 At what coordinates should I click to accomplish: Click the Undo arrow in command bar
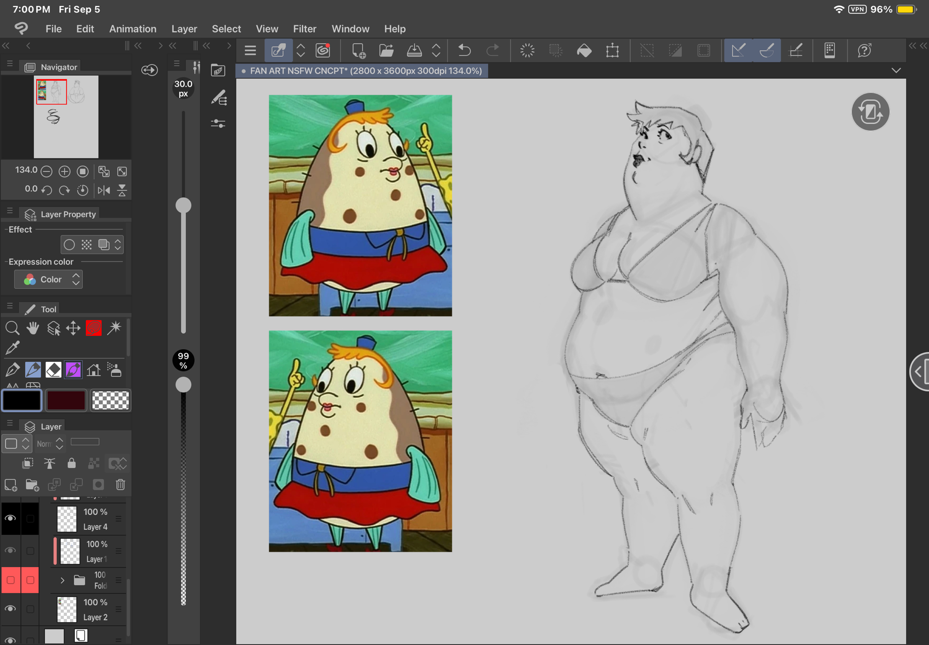coord(464,50)
